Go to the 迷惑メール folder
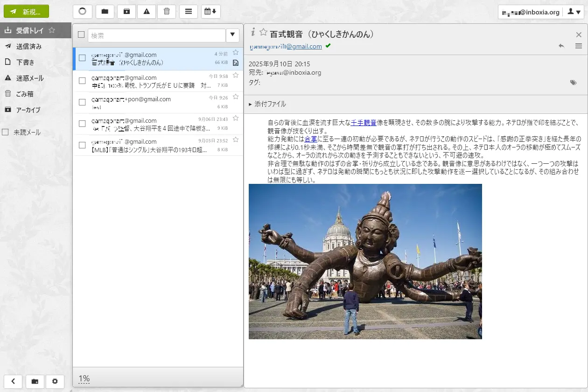588x392 pixels. pos(29,78)
